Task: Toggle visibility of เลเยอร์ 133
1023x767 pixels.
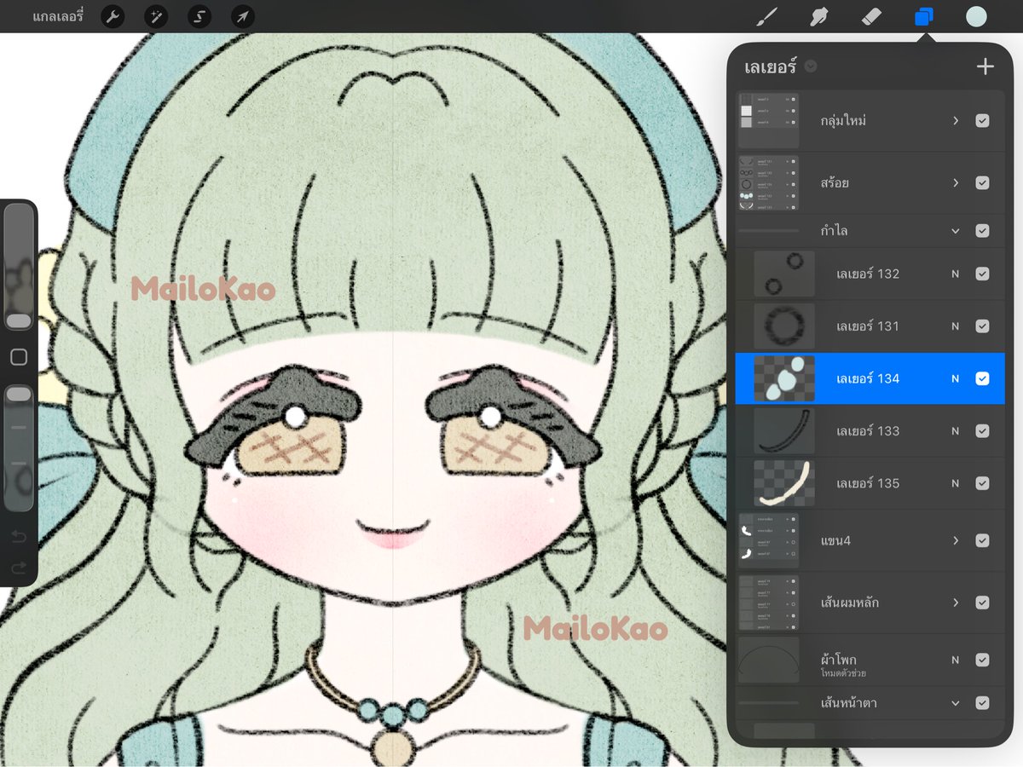Action: (x=982, y=431)
